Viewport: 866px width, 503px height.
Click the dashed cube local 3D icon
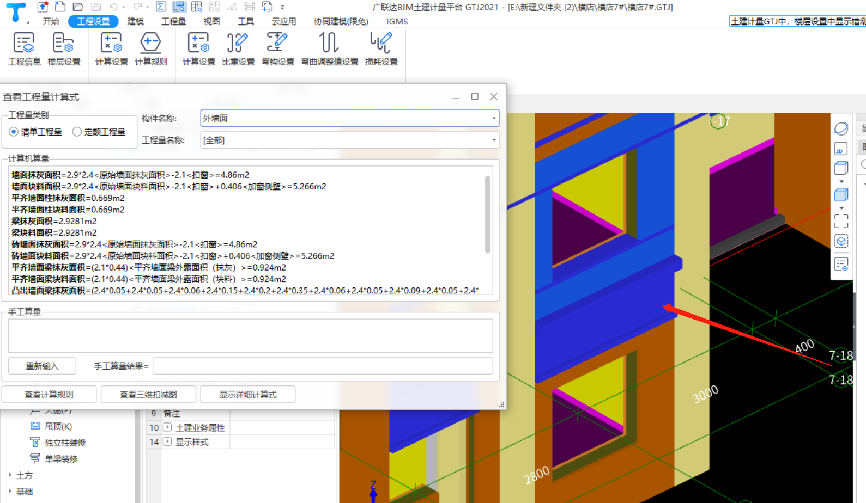[841, 241]
